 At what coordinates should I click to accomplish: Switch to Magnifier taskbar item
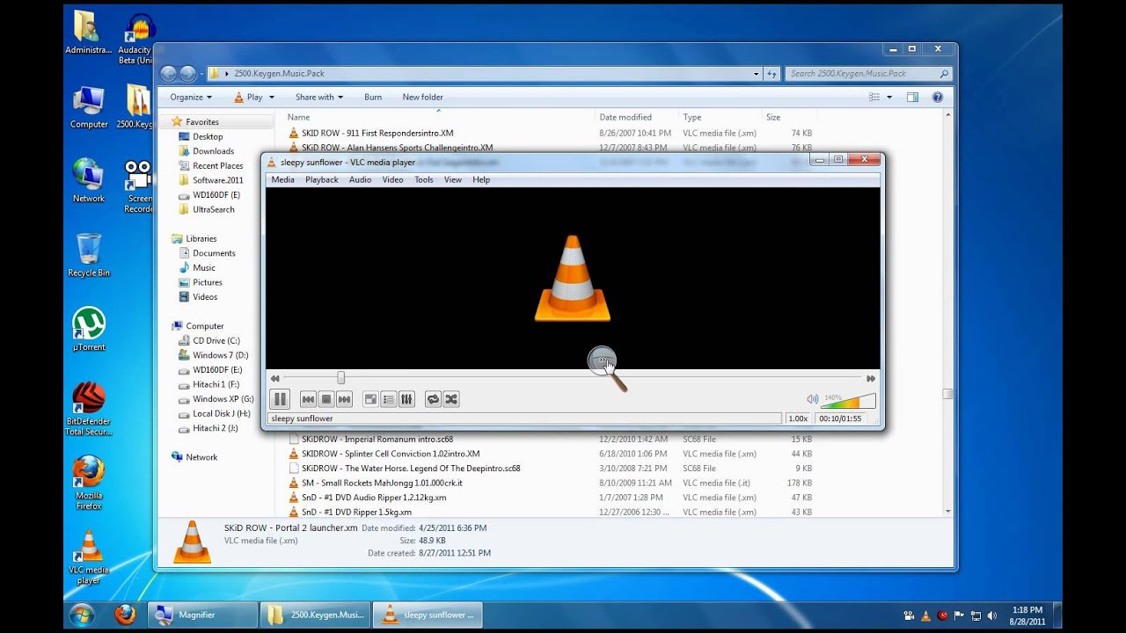point(203,615)
